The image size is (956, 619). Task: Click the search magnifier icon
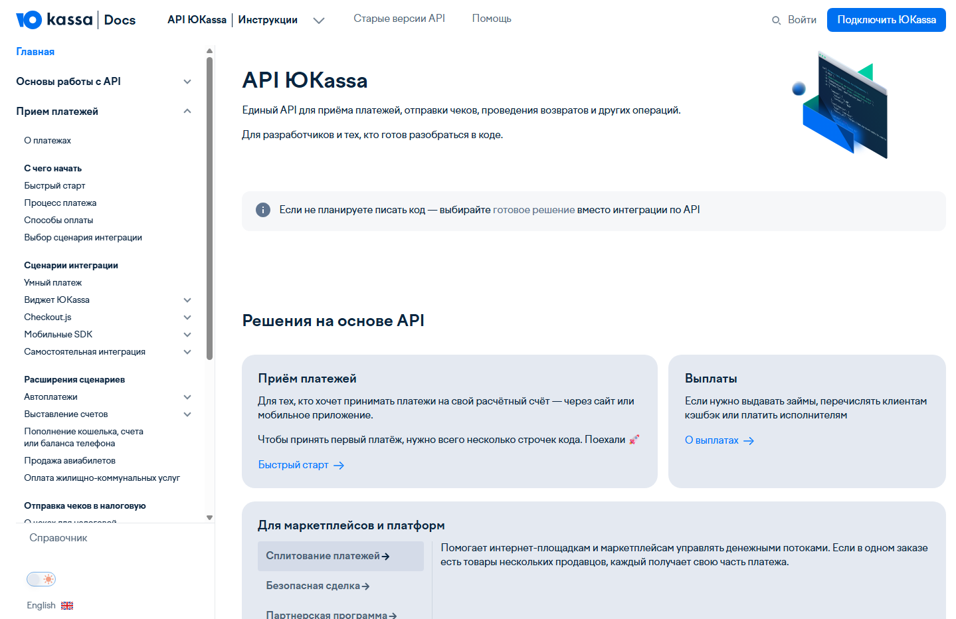coord(776,21)
